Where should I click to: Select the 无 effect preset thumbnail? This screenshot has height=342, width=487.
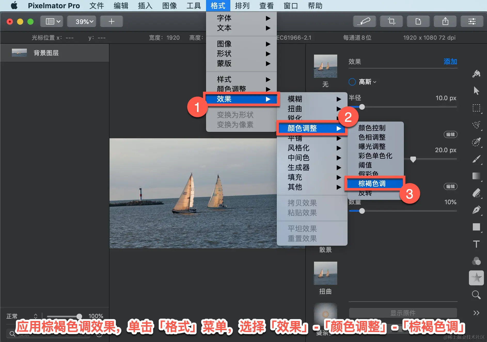325,66
